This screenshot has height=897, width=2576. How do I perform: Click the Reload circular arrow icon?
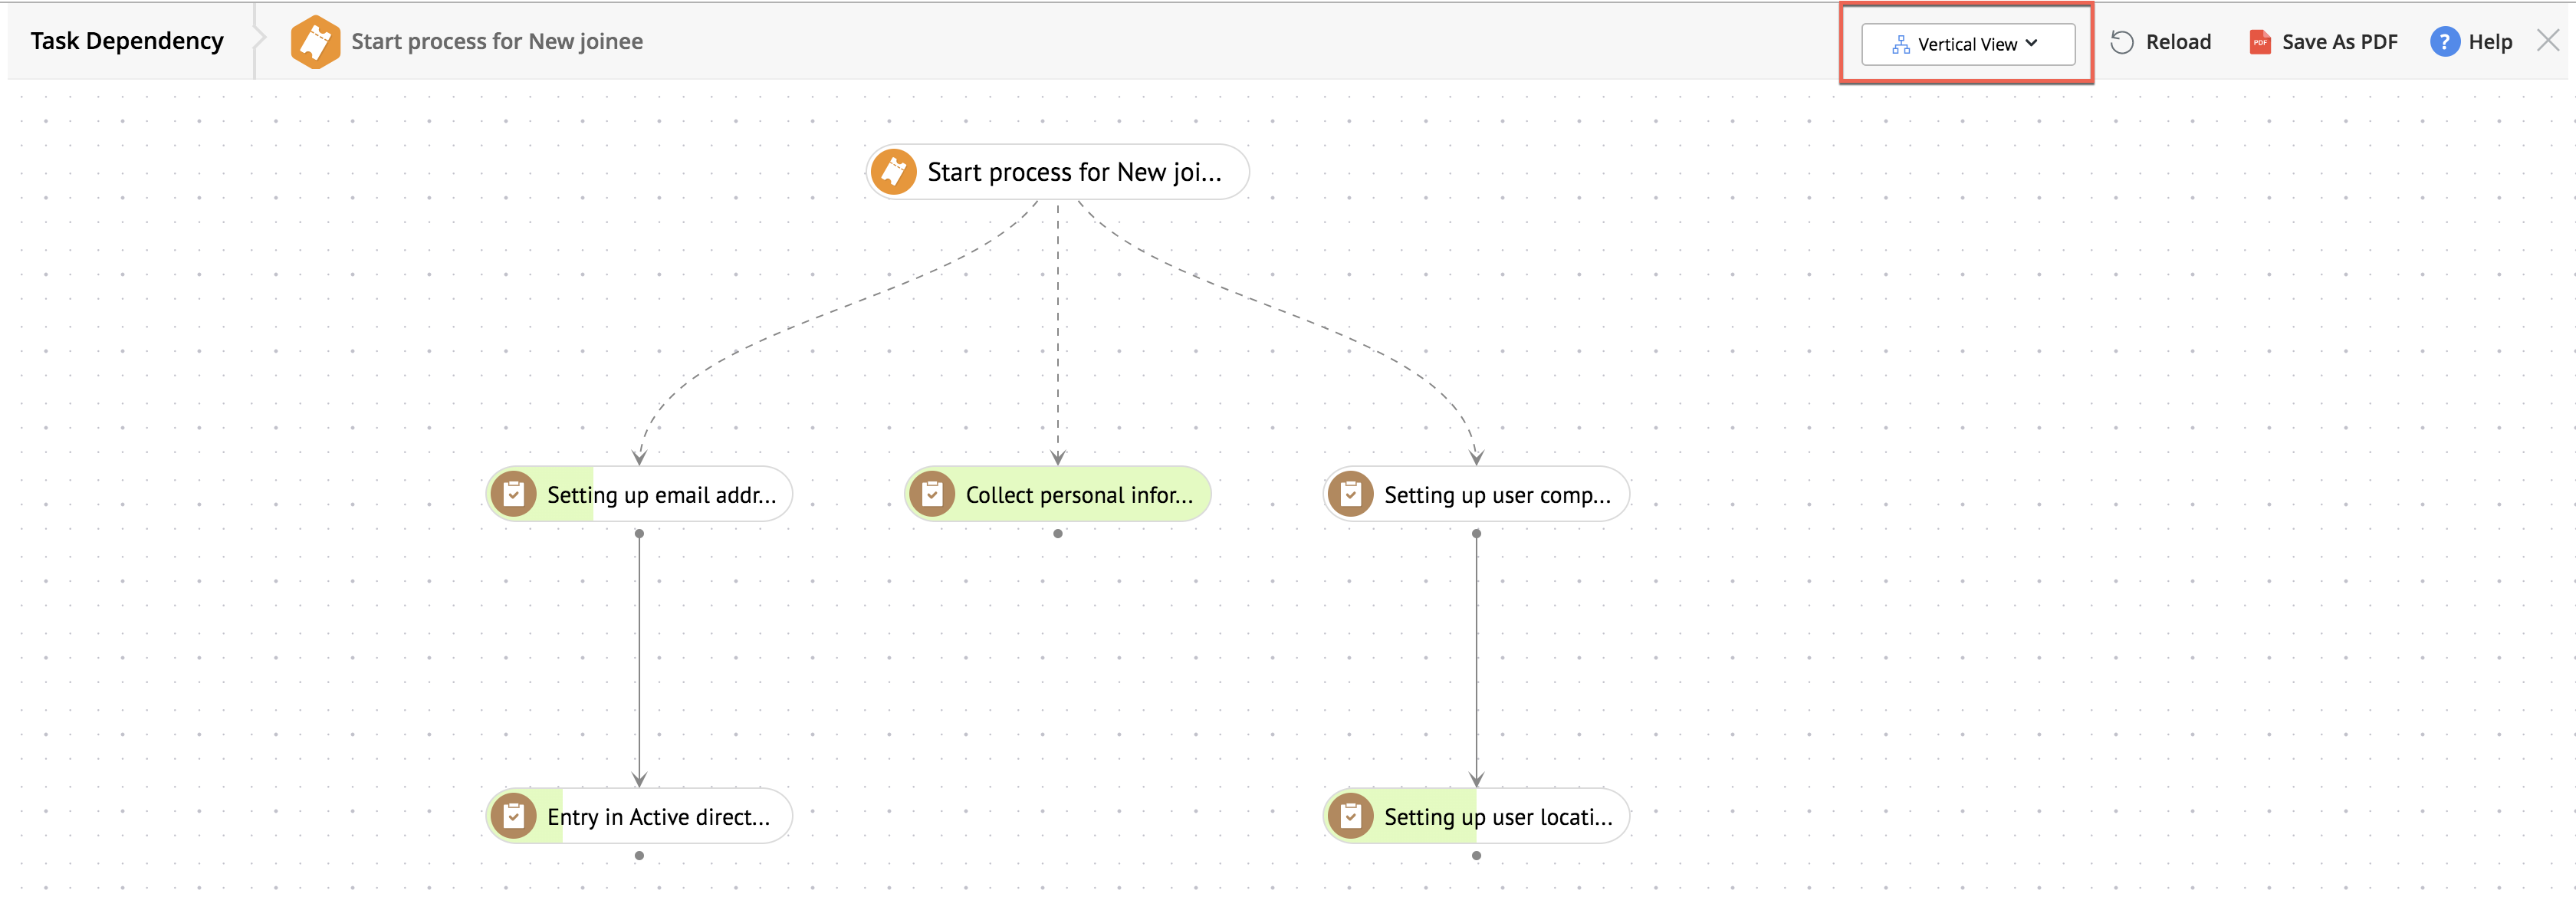pyautogui.click(x=2122, y=42)
